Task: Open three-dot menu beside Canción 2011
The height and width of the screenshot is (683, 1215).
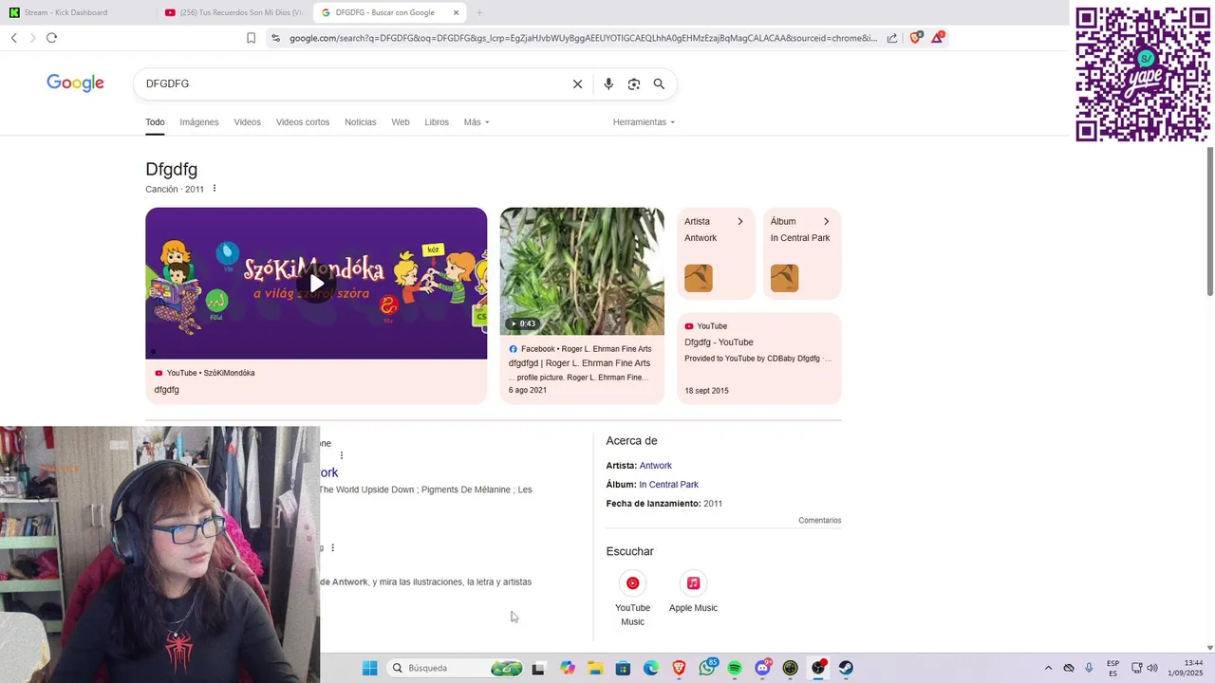Action: click(x=215, y=189)
